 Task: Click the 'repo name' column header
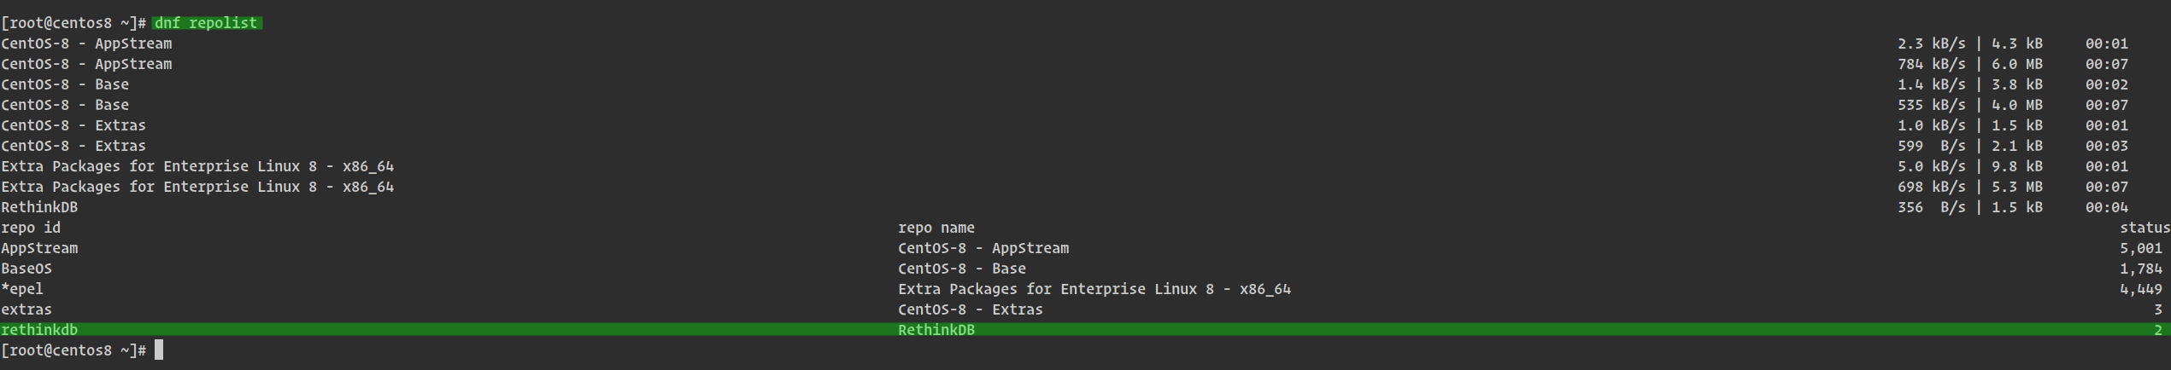pos(936,228)
